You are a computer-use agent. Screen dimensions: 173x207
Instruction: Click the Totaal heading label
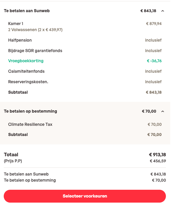11,155
